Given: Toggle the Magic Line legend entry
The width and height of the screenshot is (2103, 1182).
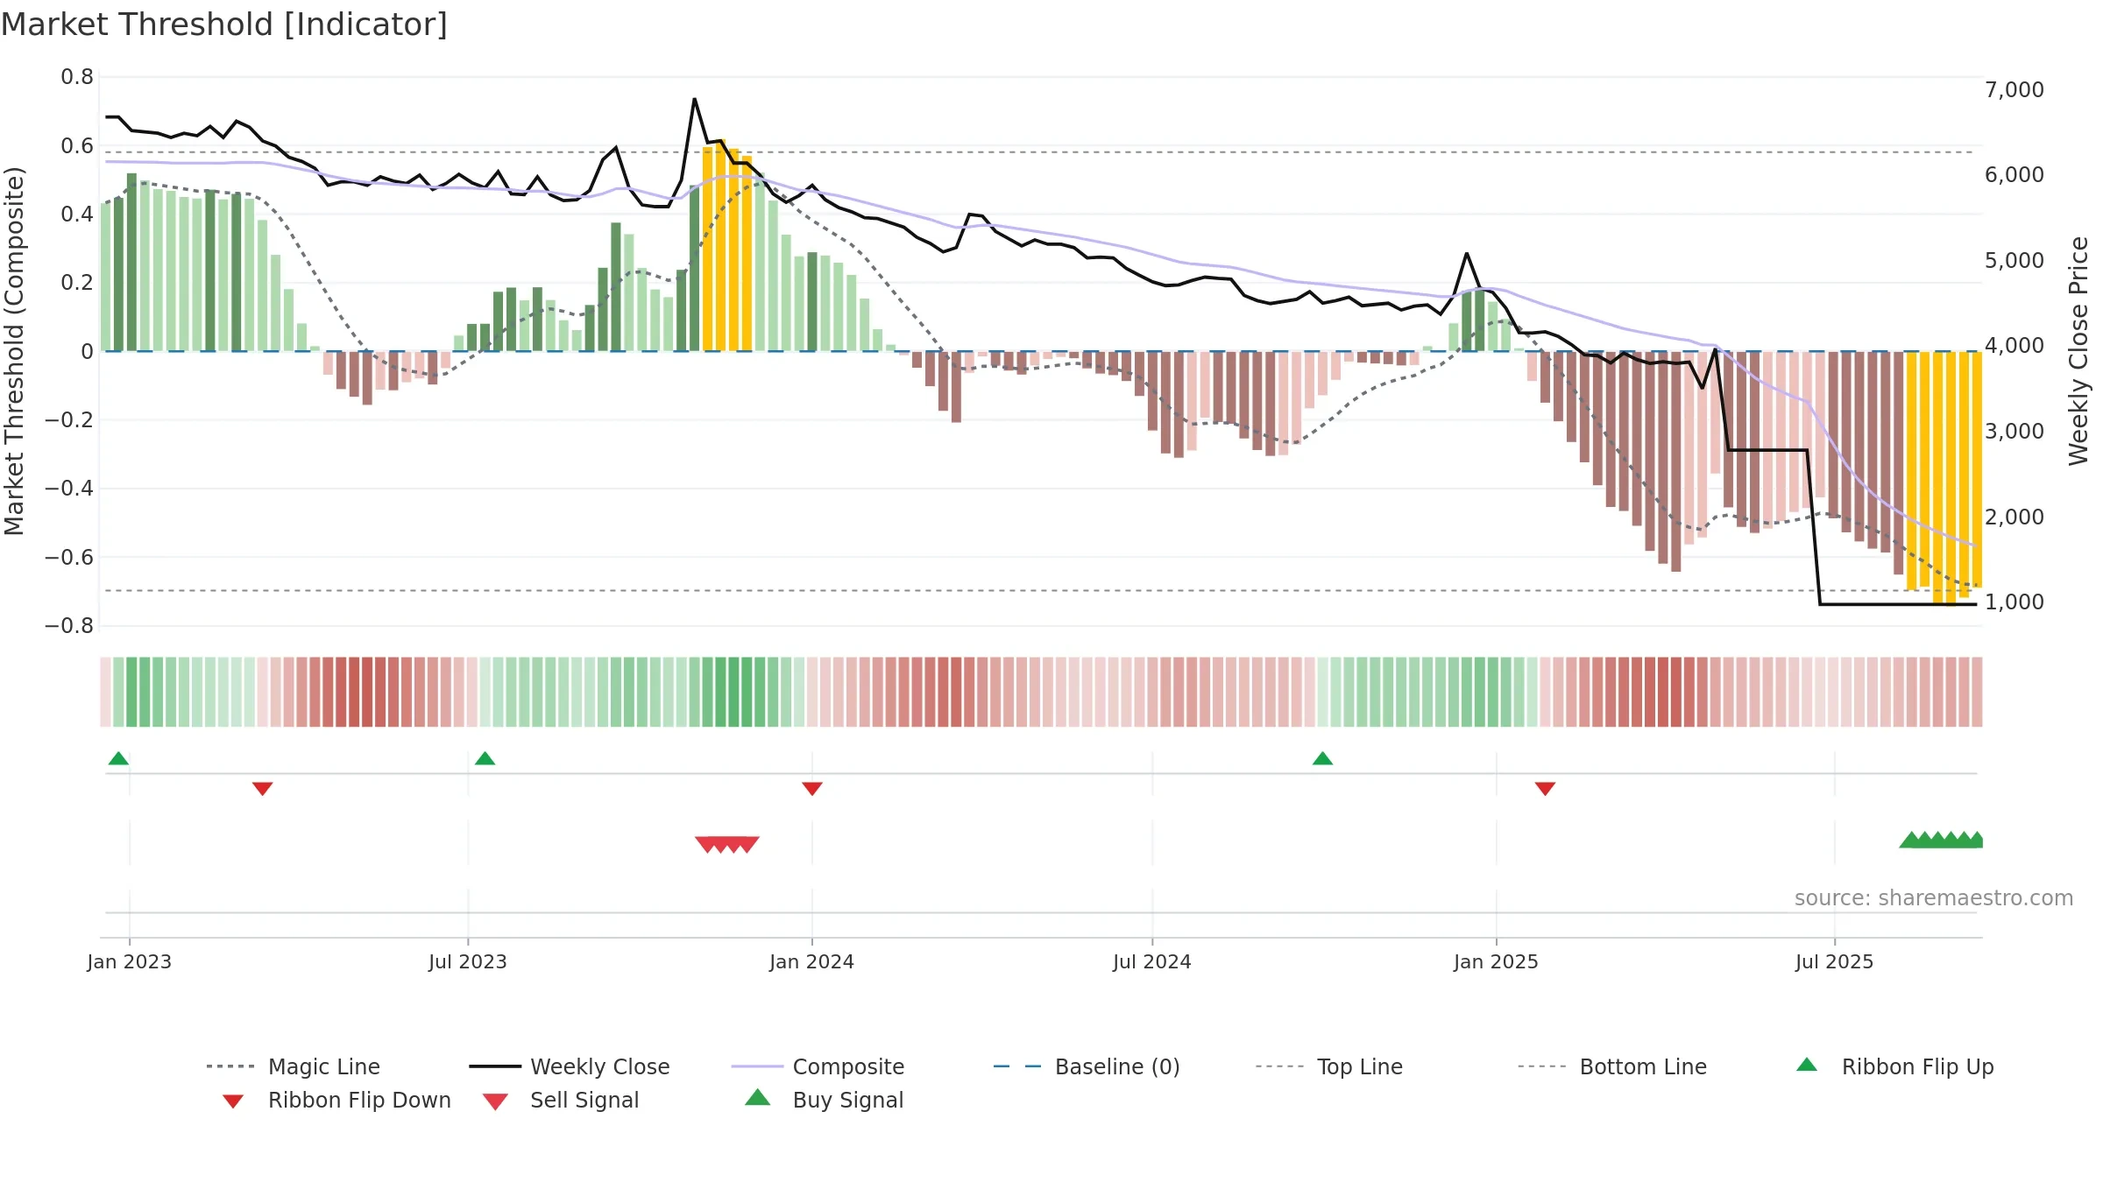Looking at the screenshot, I should (x=293, y=1066).
